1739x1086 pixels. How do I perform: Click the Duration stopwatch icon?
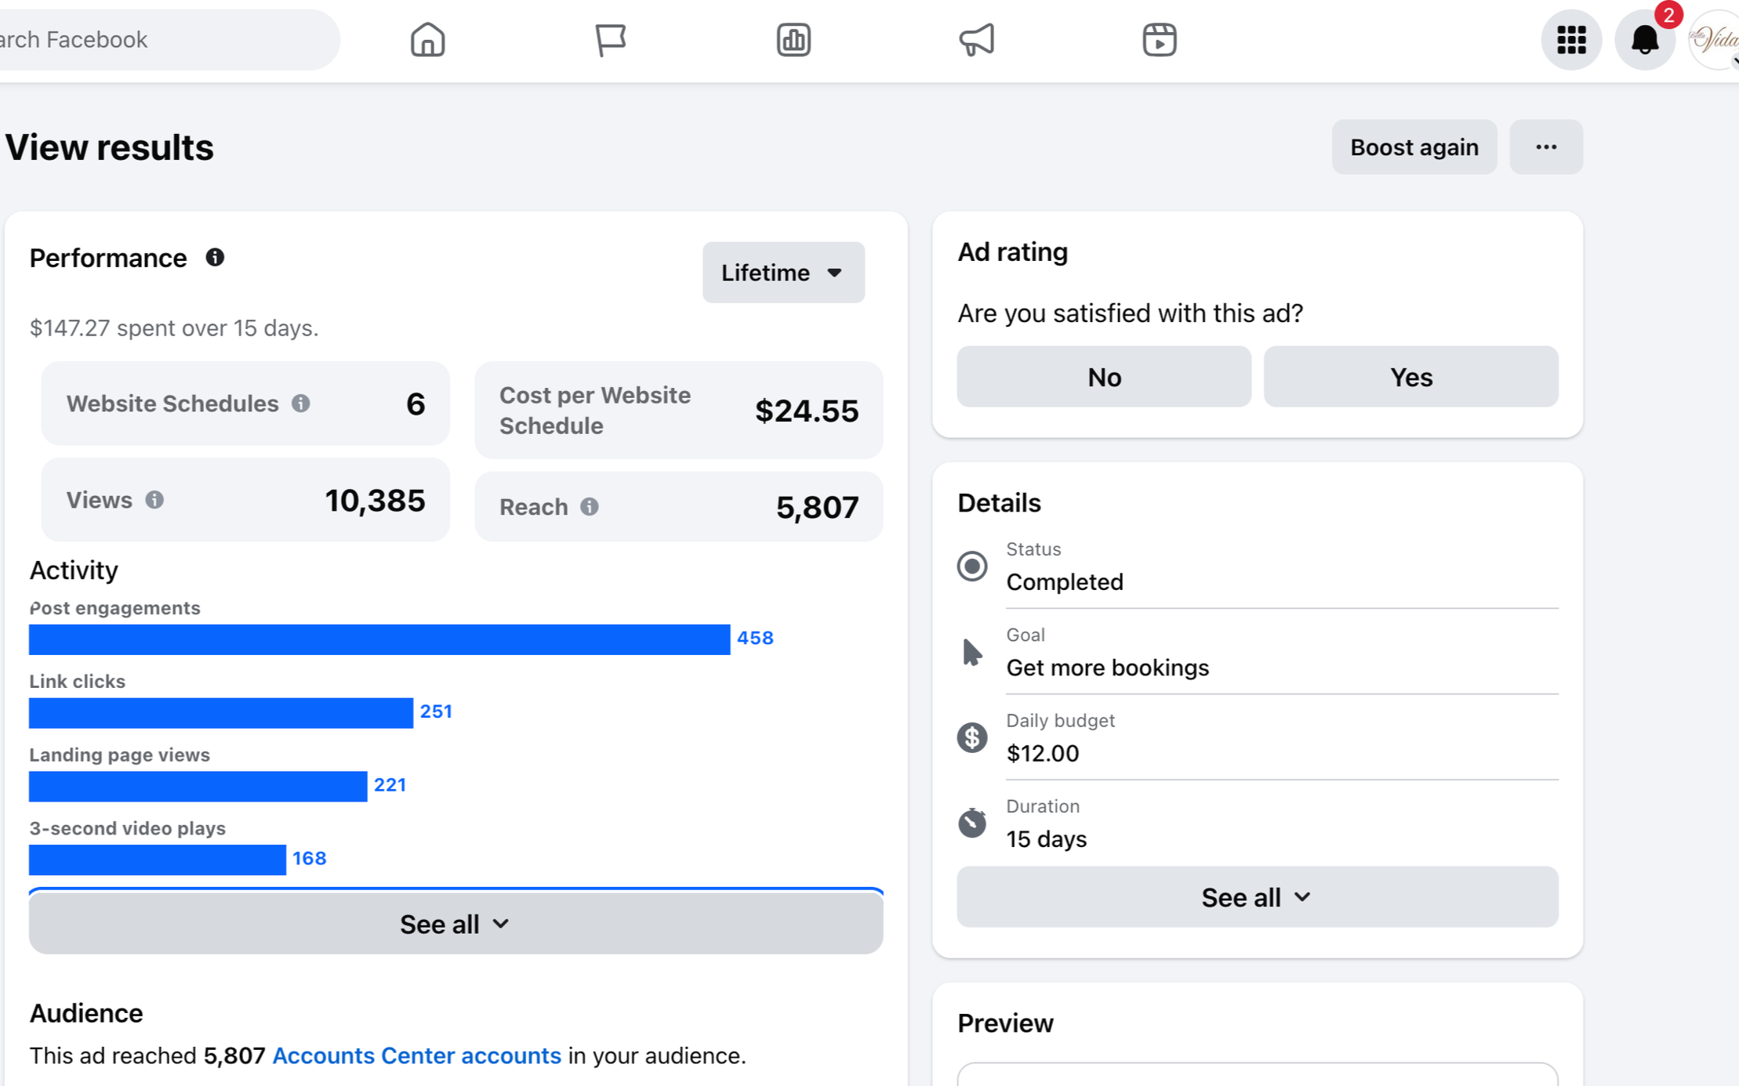(972, 822)
